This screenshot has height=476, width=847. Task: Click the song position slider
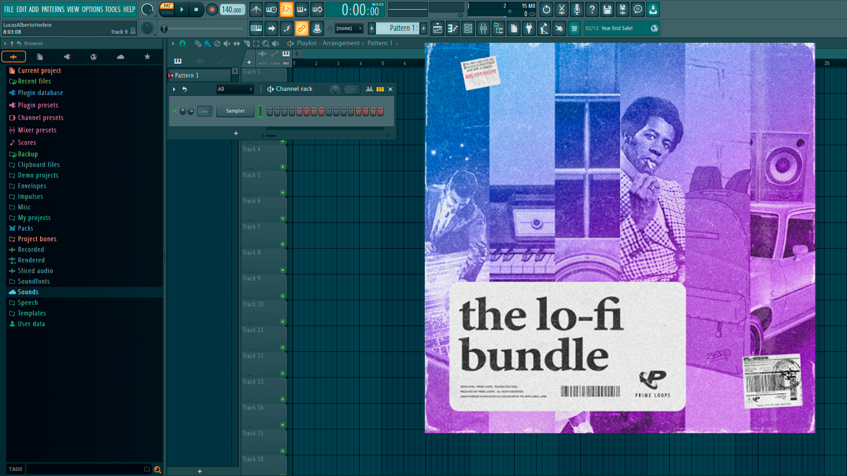point(203,29)
